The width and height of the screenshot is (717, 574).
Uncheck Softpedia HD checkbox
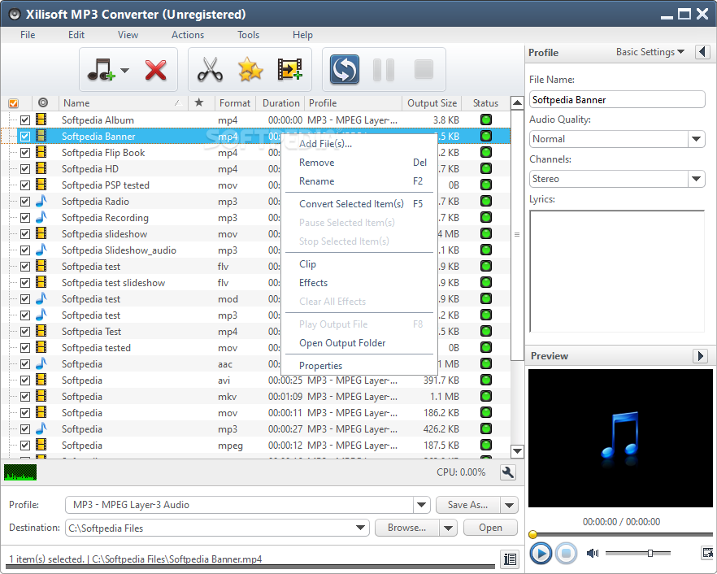coord(25,169)
